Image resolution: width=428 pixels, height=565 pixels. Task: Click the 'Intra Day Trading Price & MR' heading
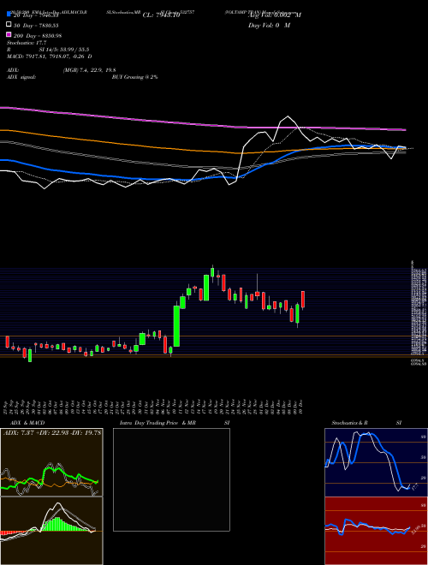point(158,423)
